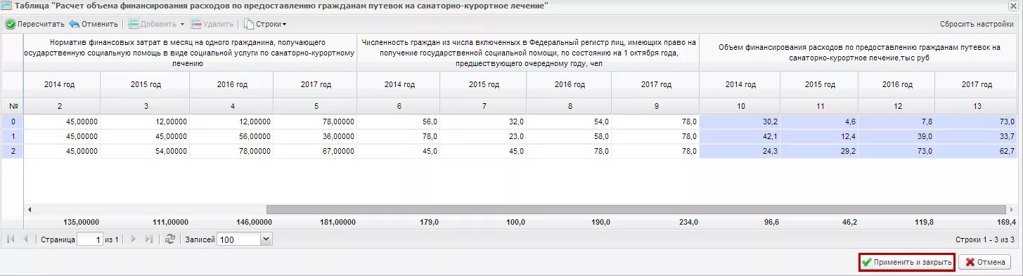Go to first page icon
Viewport: 1023px width, 276px height.
click(11, 239)
